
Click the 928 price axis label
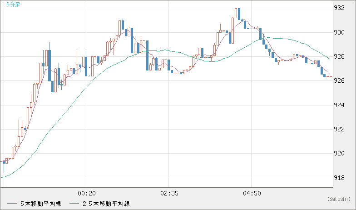[x=339, y=56]
